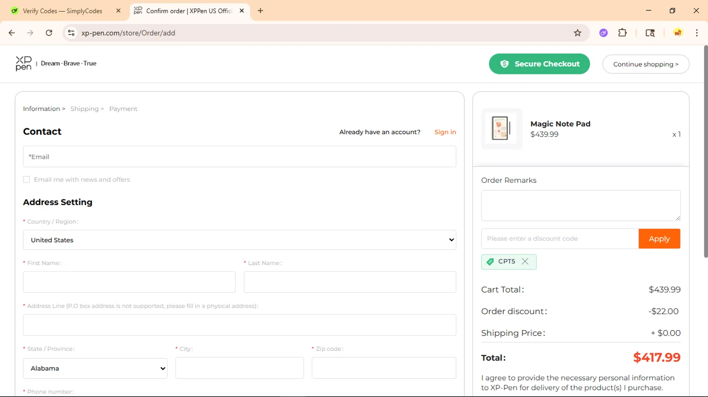Click the browser back arrow
The width and height of the screenshot is (708, 397).
12,33
